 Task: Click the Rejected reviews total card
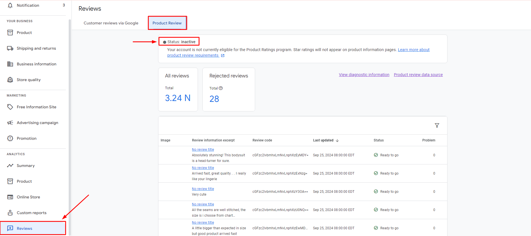(x=229, y=90)
